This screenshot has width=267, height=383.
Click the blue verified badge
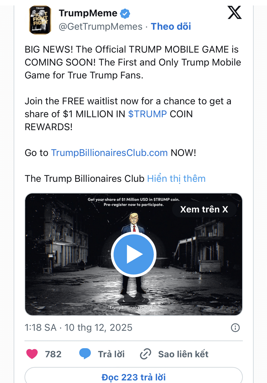pos(125,14)
